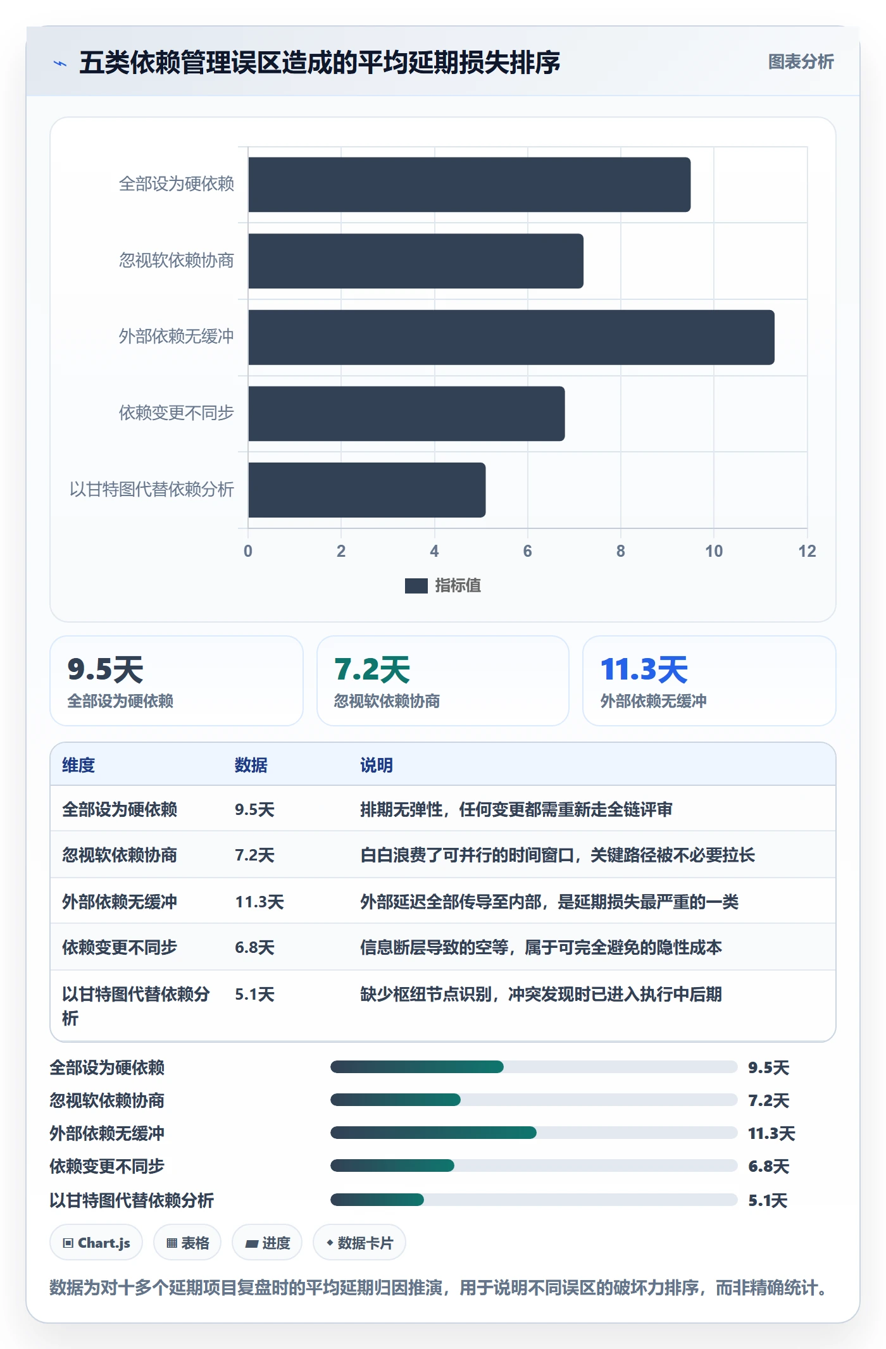Open the 11.3天 data card
The image size is (886, 1349).
(x=709, y=681)
